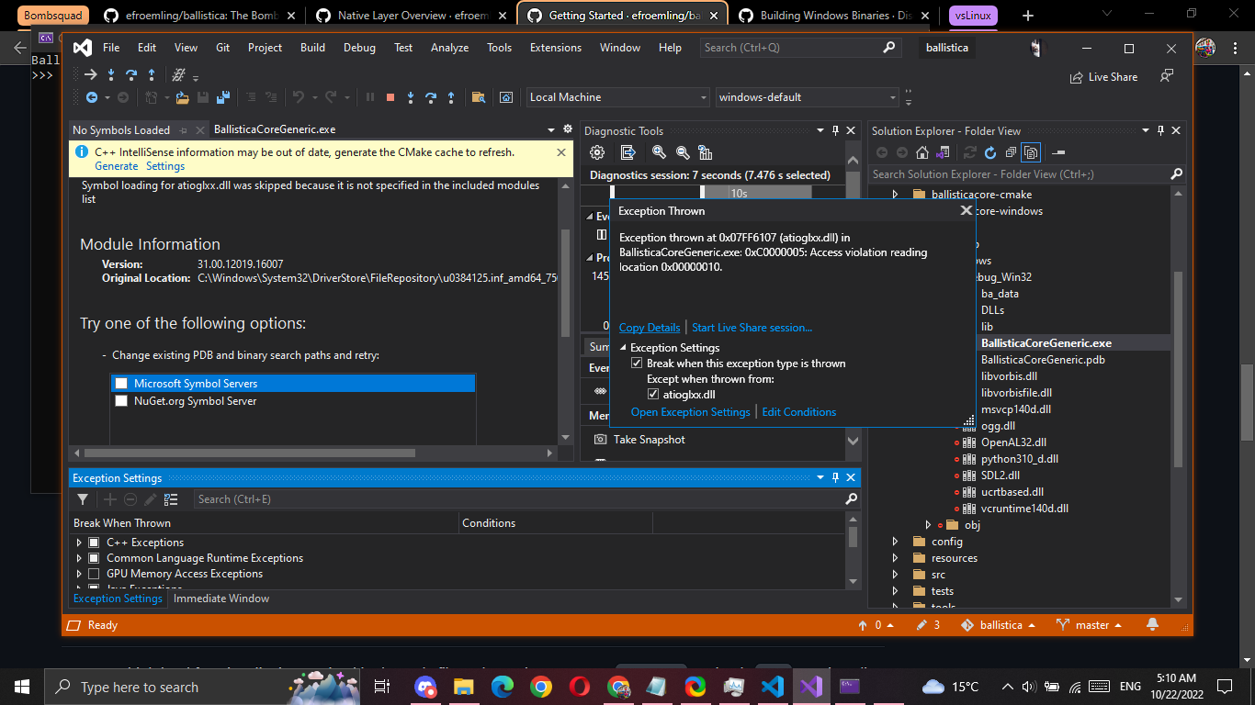Pin the Solution Explorer panel

1159,129
